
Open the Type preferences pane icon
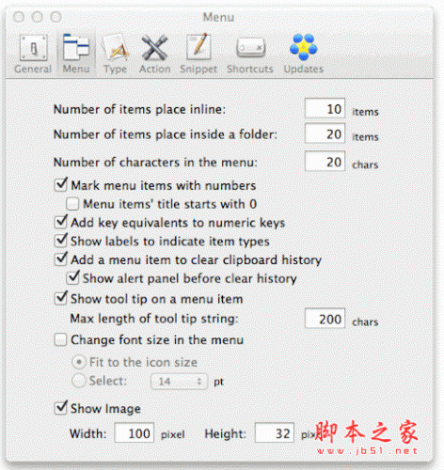[x=116, y=47]
